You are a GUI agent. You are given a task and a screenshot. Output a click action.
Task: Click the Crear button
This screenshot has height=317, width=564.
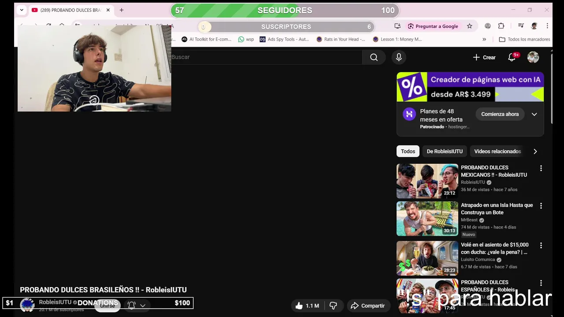point(484,57)
